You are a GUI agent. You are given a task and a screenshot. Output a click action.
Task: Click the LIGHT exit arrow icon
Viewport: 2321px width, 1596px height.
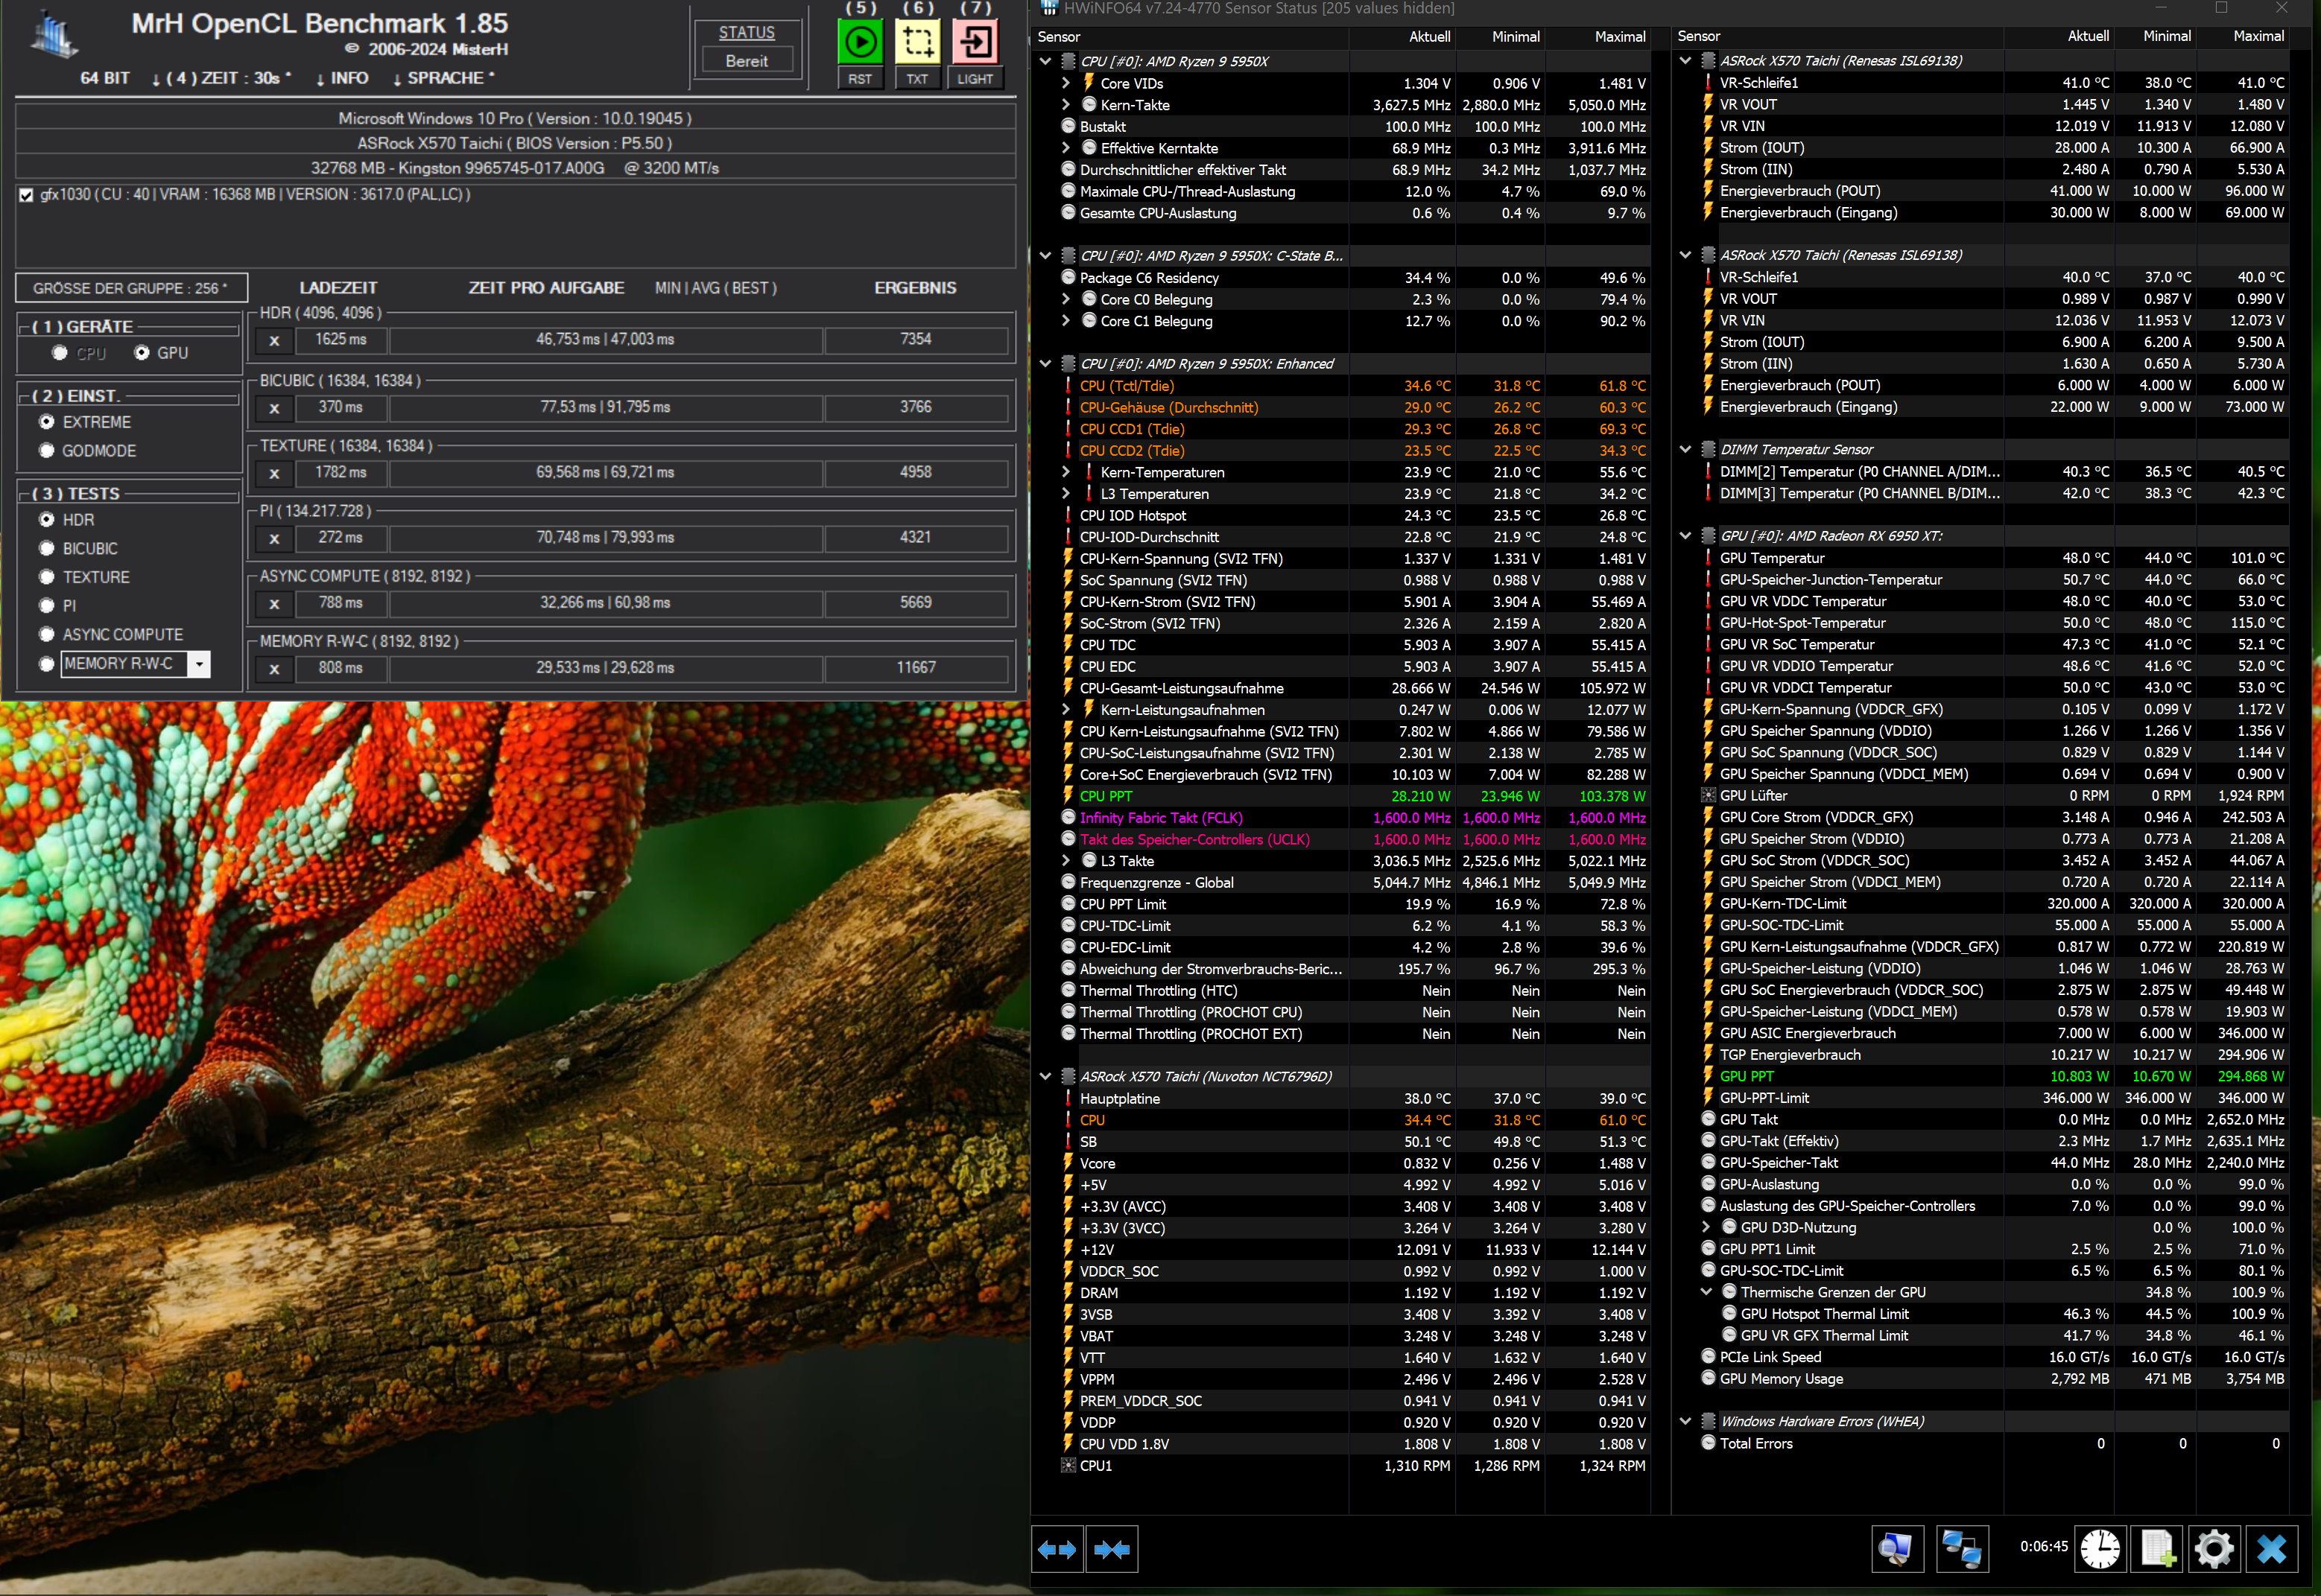(975, 42)
